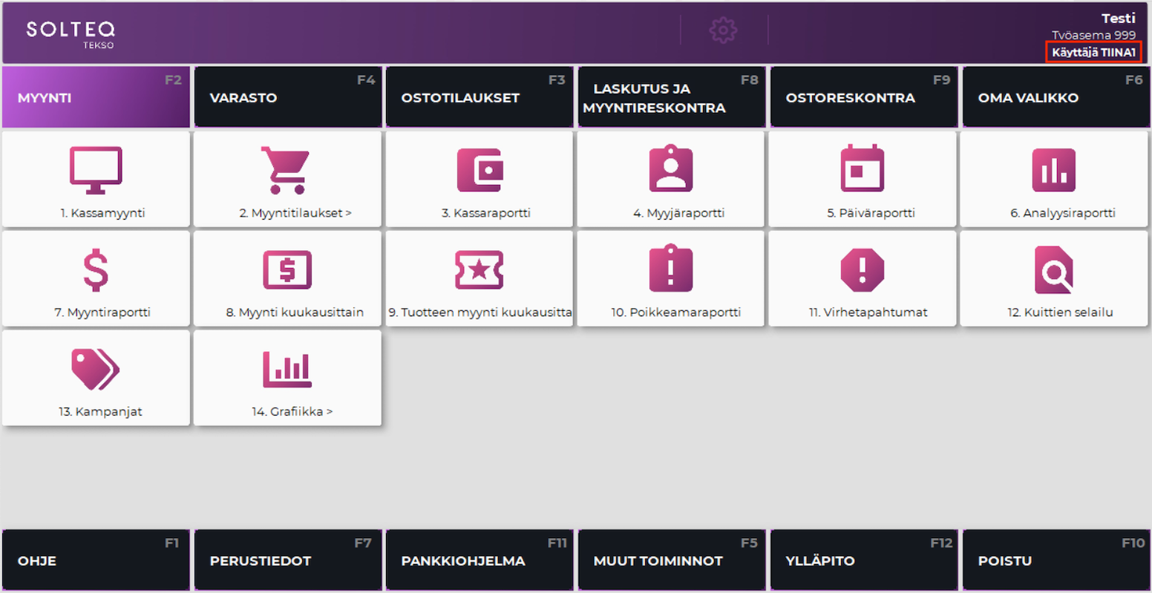The width and height of the screenshot is (1152, 593).
Task: Open Myyjäraportti person badge icon
Action: pos(671,169)
